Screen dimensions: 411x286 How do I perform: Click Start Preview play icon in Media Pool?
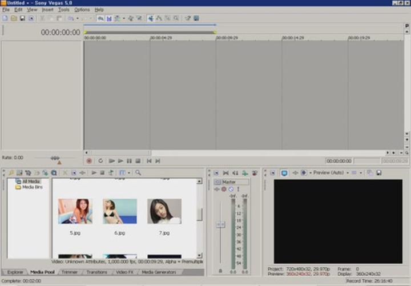[94, 173]
